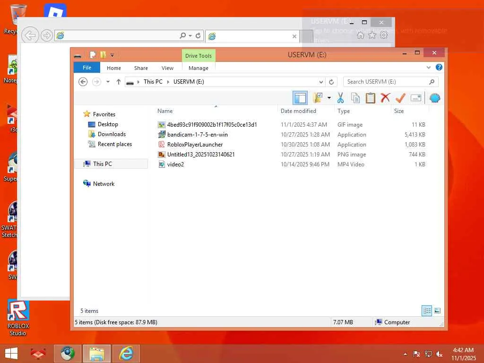Open Internet Explorer from the taskbar

(126, 354)
